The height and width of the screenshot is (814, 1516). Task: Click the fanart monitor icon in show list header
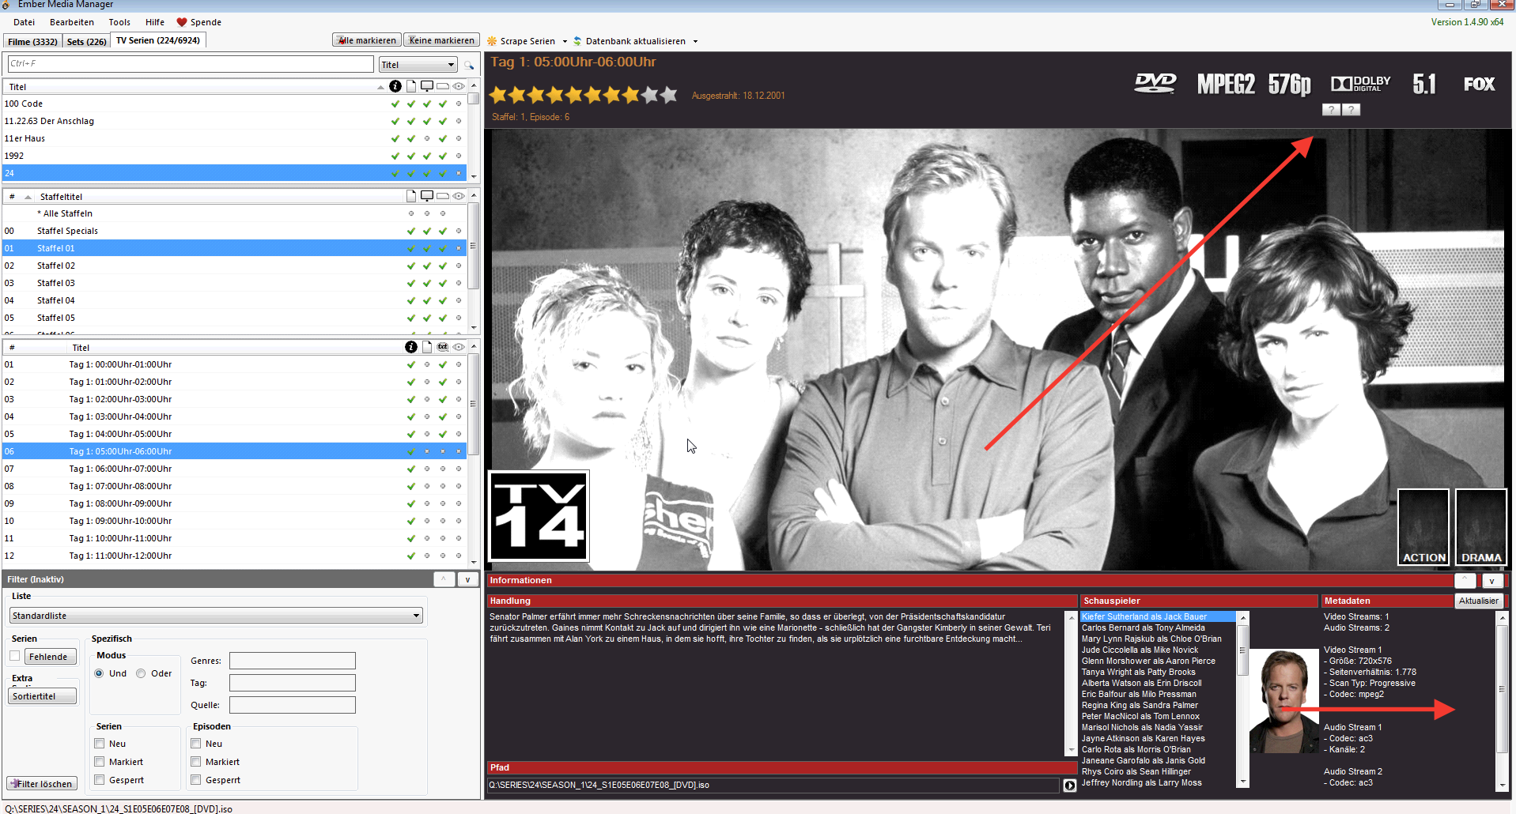[x=427, y=86]
